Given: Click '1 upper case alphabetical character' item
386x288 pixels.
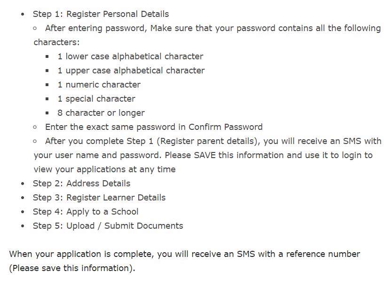Looking at the screenshot, I should click(131, 71).
